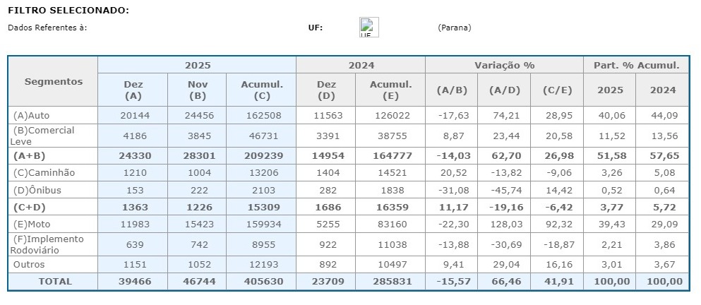
Task: Click the (D)Ônibus segment label
Action: (x=37, y=191)
